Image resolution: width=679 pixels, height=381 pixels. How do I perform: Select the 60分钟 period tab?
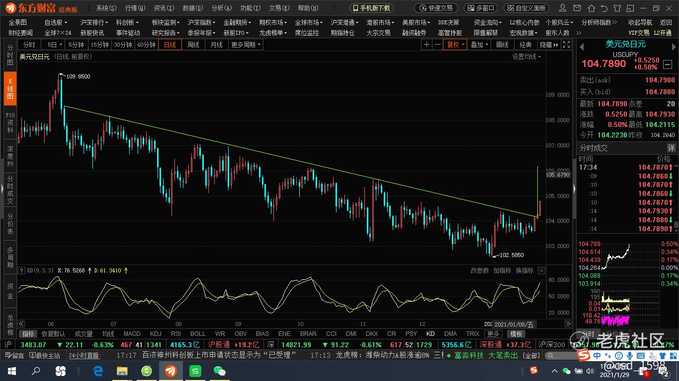click(146, 45)
